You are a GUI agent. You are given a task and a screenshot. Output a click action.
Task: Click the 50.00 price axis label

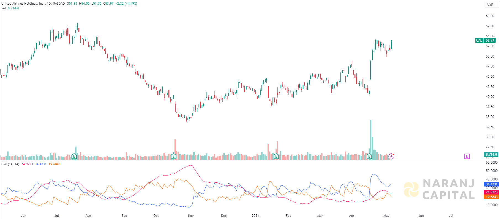(490, 56)
